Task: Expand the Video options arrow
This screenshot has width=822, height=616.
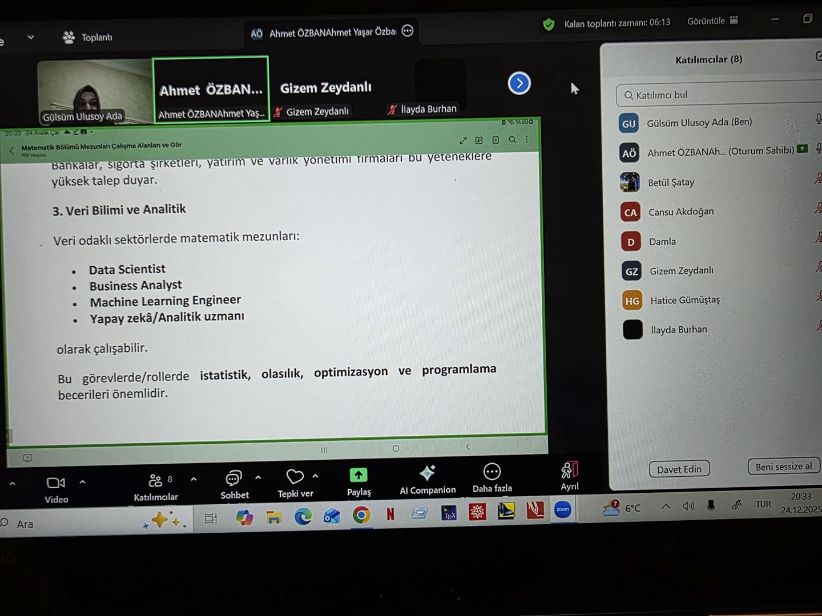Action: [83, 482]
